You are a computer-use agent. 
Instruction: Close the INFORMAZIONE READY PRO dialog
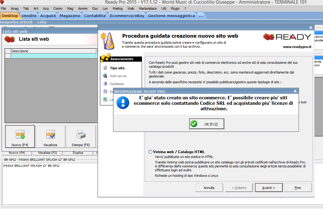click(295, 91)
